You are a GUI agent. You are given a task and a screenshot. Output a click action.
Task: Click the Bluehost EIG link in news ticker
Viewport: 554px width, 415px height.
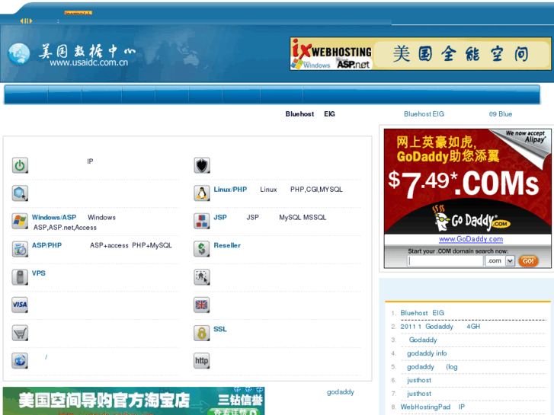point(424,114)
